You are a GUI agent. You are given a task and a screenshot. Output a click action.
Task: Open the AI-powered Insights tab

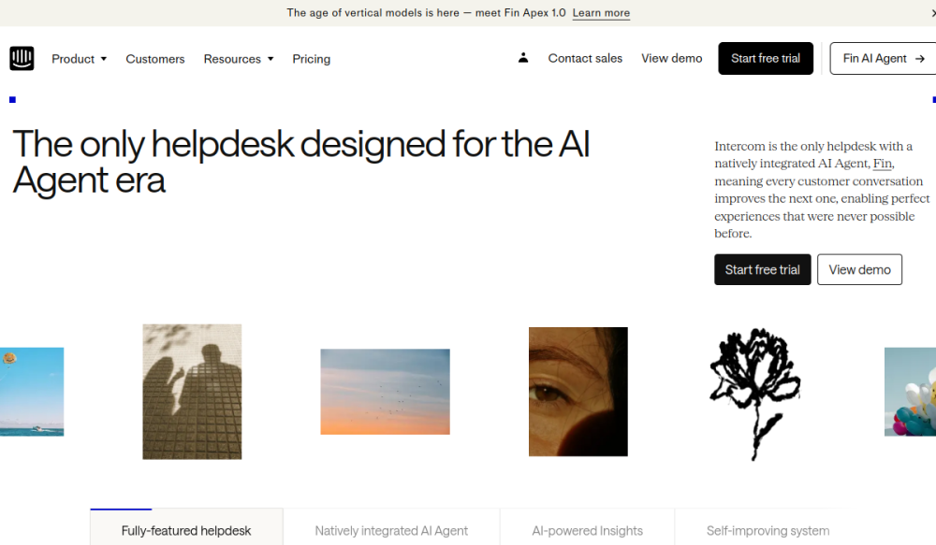(x=587, y=530)
